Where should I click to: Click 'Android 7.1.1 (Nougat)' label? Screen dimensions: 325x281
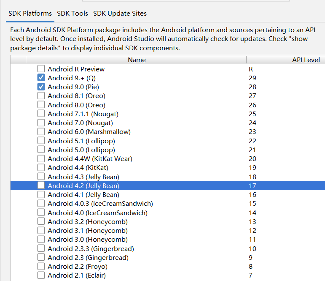[x=83, y=114]
